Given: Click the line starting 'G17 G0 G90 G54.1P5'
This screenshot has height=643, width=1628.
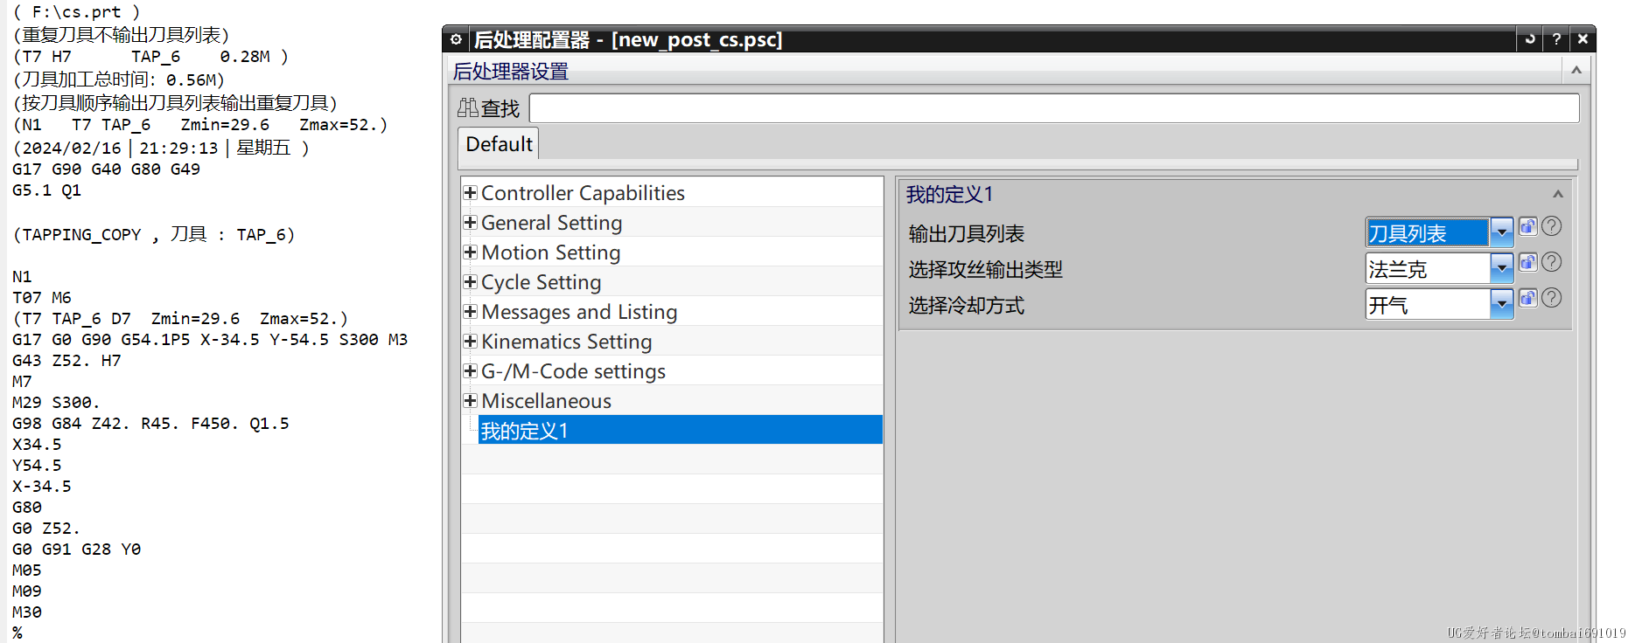Looking at the screenshot, I should 210,339.
